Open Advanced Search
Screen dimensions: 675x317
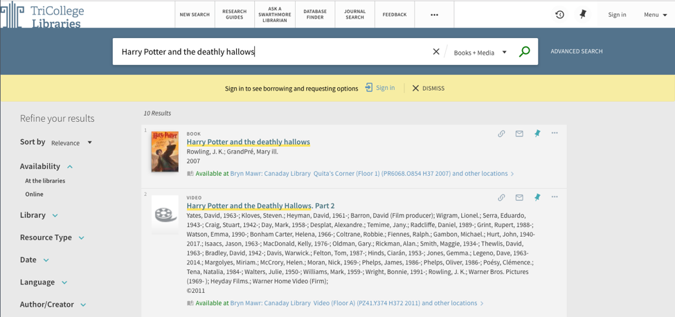pos(577,51)
